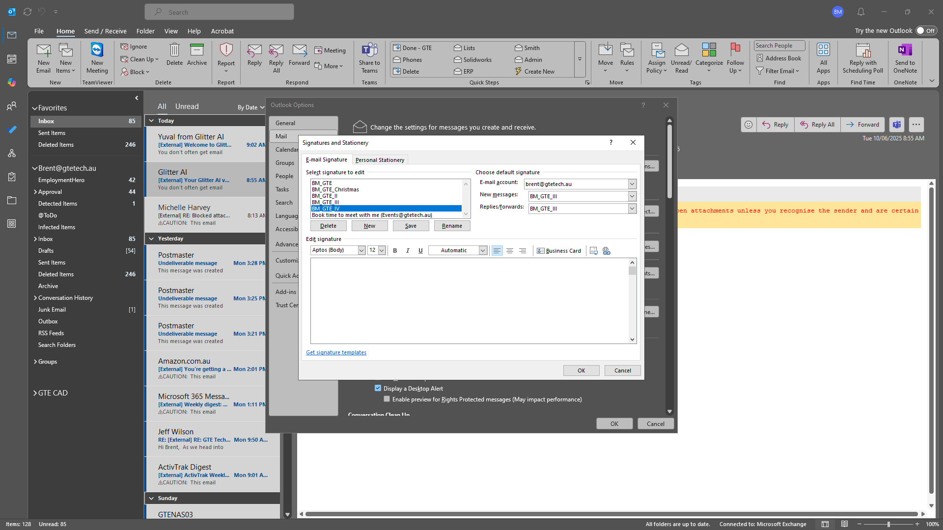The image size is (943, 530).
Task: Click the Rules icon
Action: [x=627, y=58]
